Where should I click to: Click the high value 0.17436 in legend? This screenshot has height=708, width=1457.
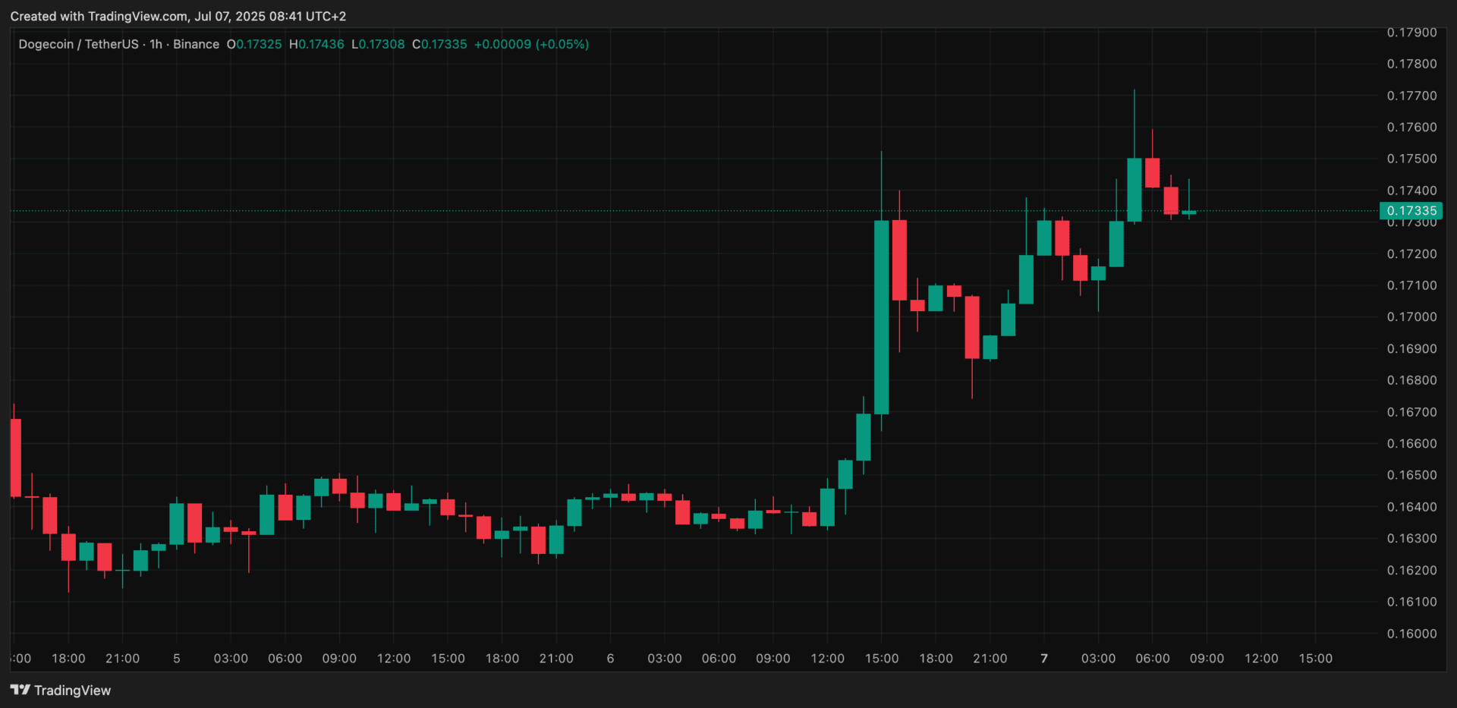point(321,44)
